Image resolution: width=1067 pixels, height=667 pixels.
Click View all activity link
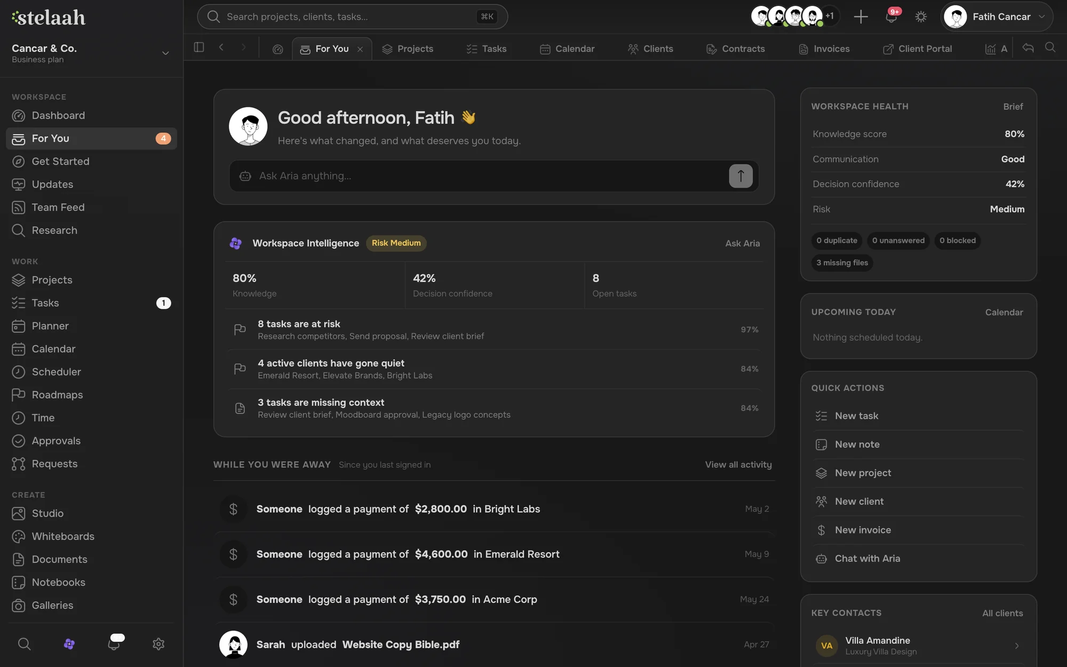tap(738, 464)
